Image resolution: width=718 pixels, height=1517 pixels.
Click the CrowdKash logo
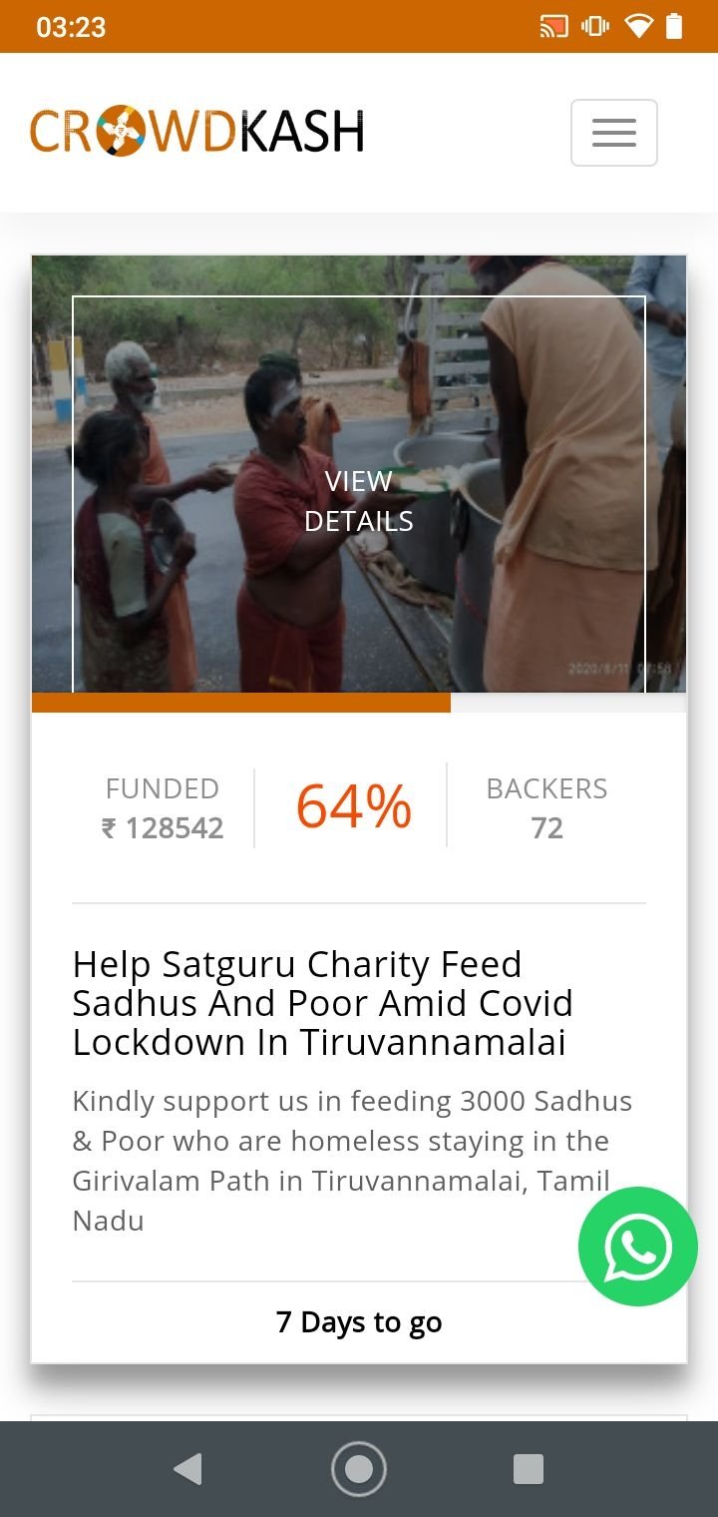pos(196,132)
